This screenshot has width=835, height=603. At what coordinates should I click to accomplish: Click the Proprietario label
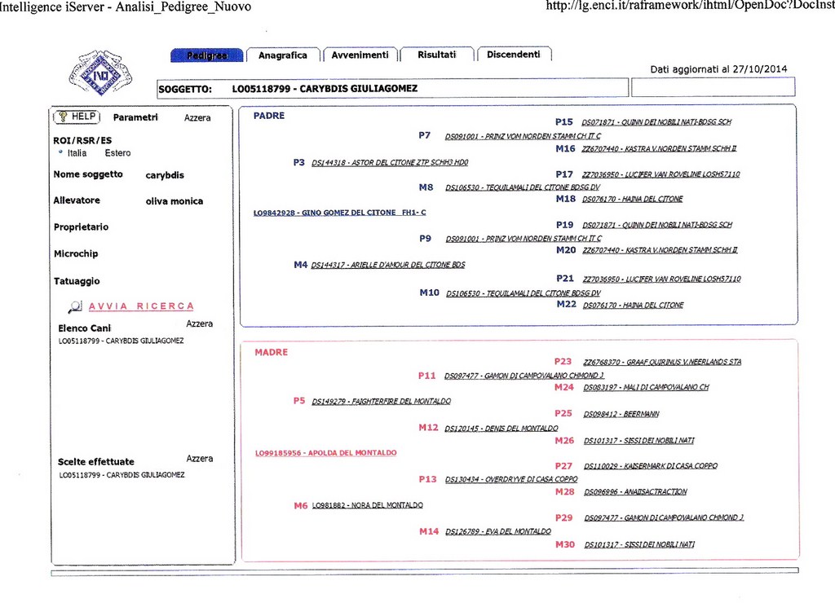(x=81, y=227)
